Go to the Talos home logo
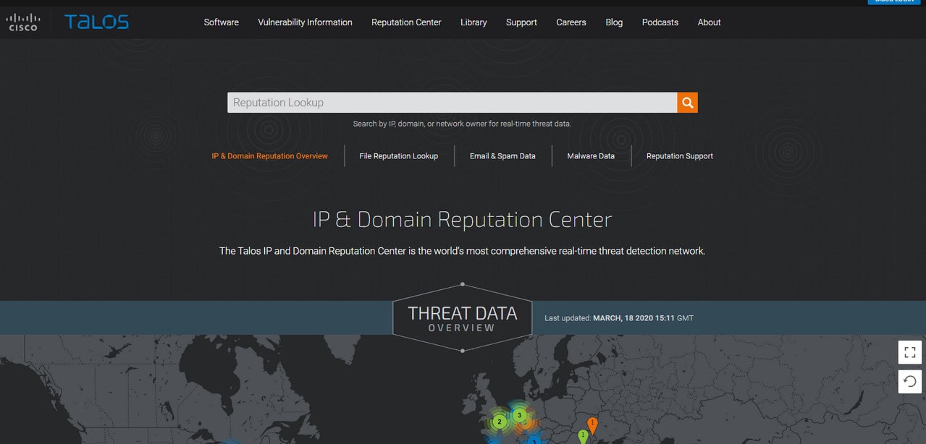Image resolution: width=926 pixels, height=444 pixels. (96, 22)
